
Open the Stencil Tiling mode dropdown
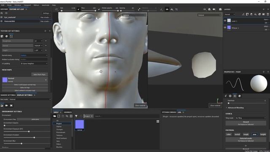[x=250, y=118]
